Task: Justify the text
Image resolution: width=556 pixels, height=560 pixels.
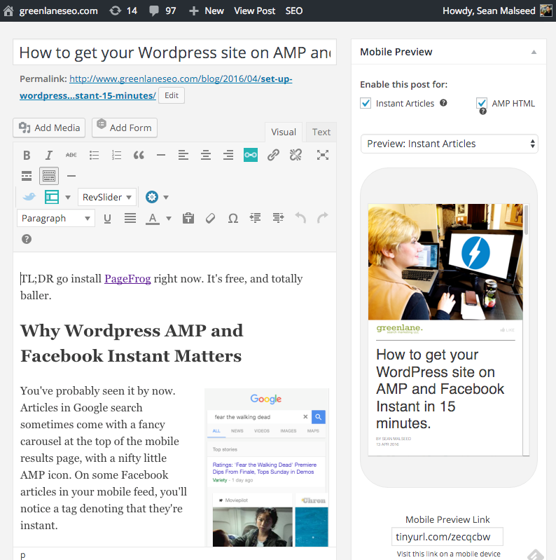Action: 130,218
